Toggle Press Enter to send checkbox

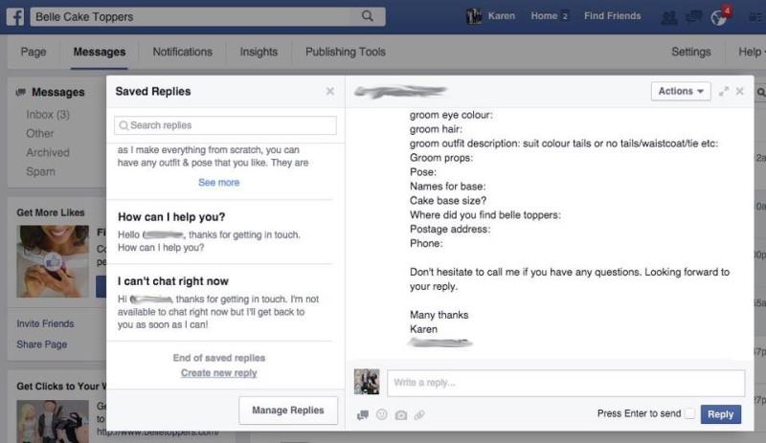689,413
